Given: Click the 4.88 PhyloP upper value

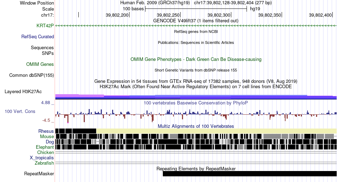Looking at the screenshot, I should pyautogui.click(x=45, y=103).
